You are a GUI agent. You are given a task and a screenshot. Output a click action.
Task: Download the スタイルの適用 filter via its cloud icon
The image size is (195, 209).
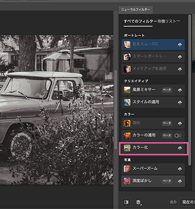(x=180, y=102)
